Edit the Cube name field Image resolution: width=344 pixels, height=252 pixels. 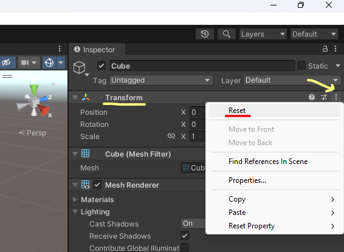tap(202, 66)
